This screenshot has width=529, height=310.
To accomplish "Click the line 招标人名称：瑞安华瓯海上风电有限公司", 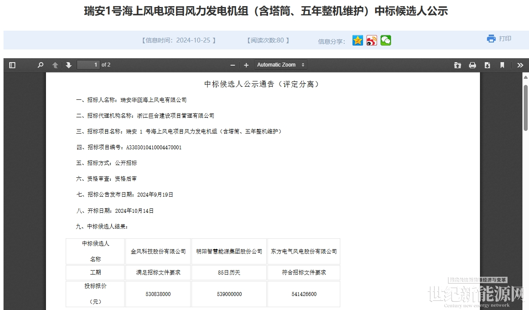I will (131, 100).
